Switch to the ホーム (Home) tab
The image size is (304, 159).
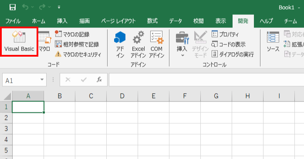[39, 21]
